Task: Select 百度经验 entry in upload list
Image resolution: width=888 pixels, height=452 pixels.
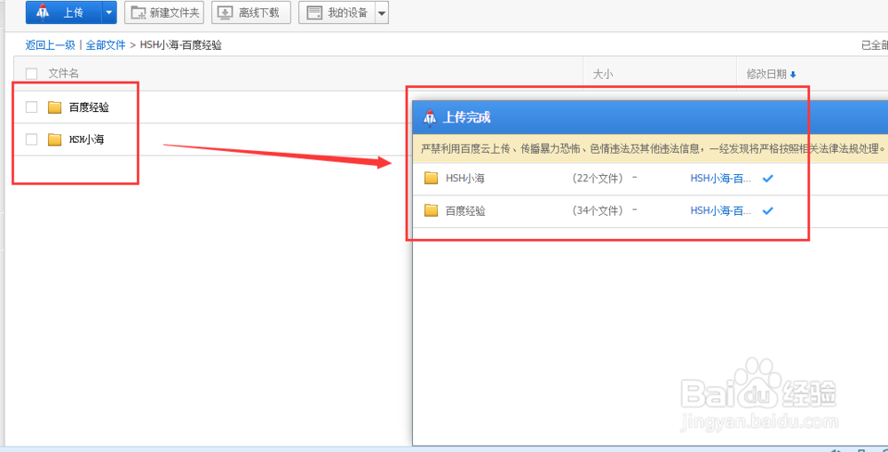Action: pos(465,210)
